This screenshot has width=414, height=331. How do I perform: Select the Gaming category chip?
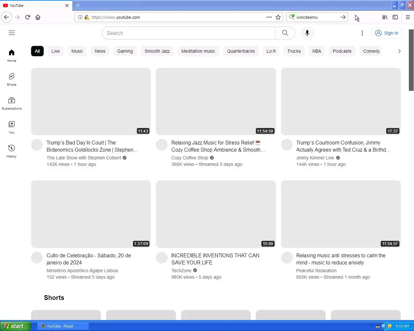point(125,51)
